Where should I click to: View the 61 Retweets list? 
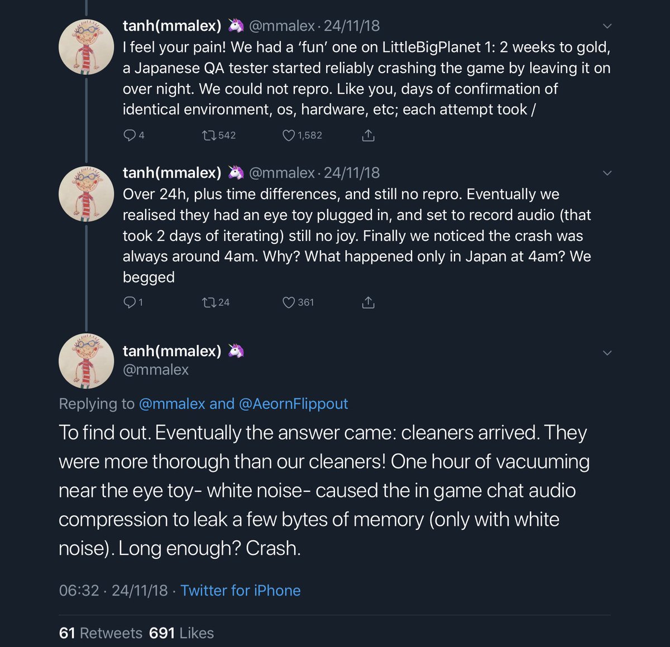(100, 632)
